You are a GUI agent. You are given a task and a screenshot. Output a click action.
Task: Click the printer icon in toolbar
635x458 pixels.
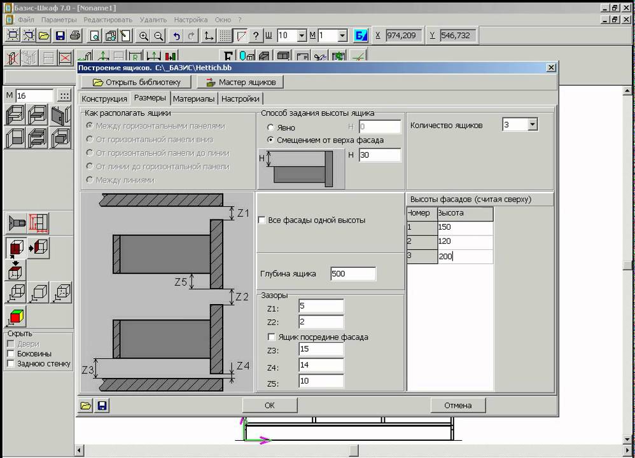click(75, 36)
